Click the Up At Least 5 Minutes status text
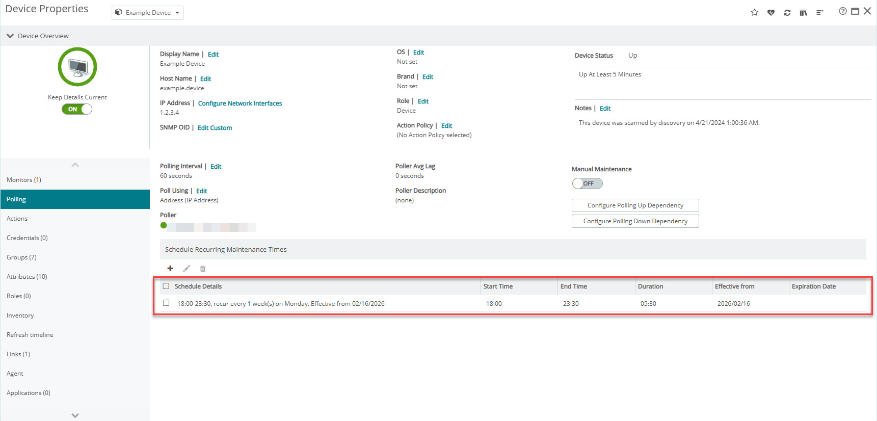Screen dimensions: 877x421 [610, 74]
